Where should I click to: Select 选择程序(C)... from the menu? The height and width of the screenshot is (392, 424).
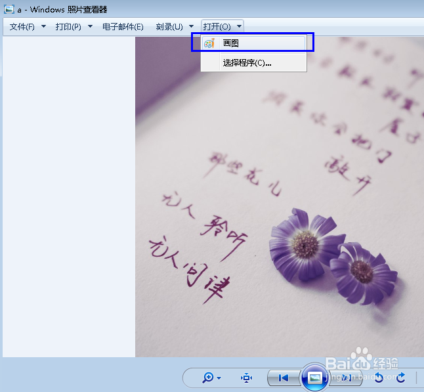253,63
